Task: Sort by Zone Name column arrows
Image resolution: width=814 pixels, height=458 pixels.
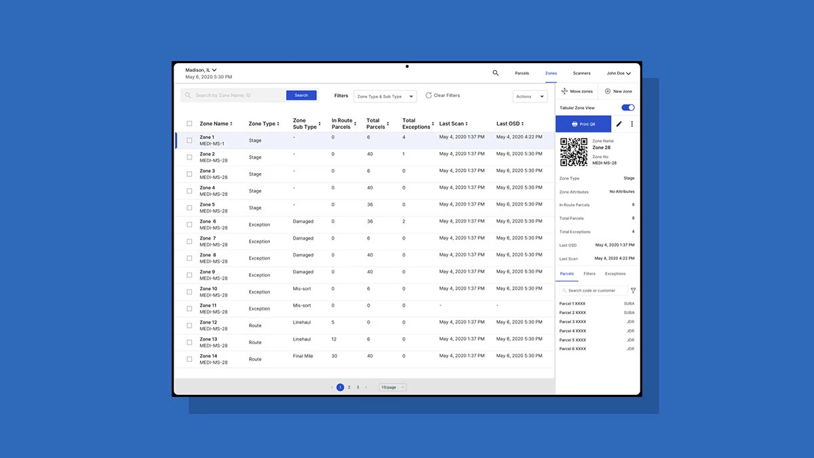Action: point(231,124)
